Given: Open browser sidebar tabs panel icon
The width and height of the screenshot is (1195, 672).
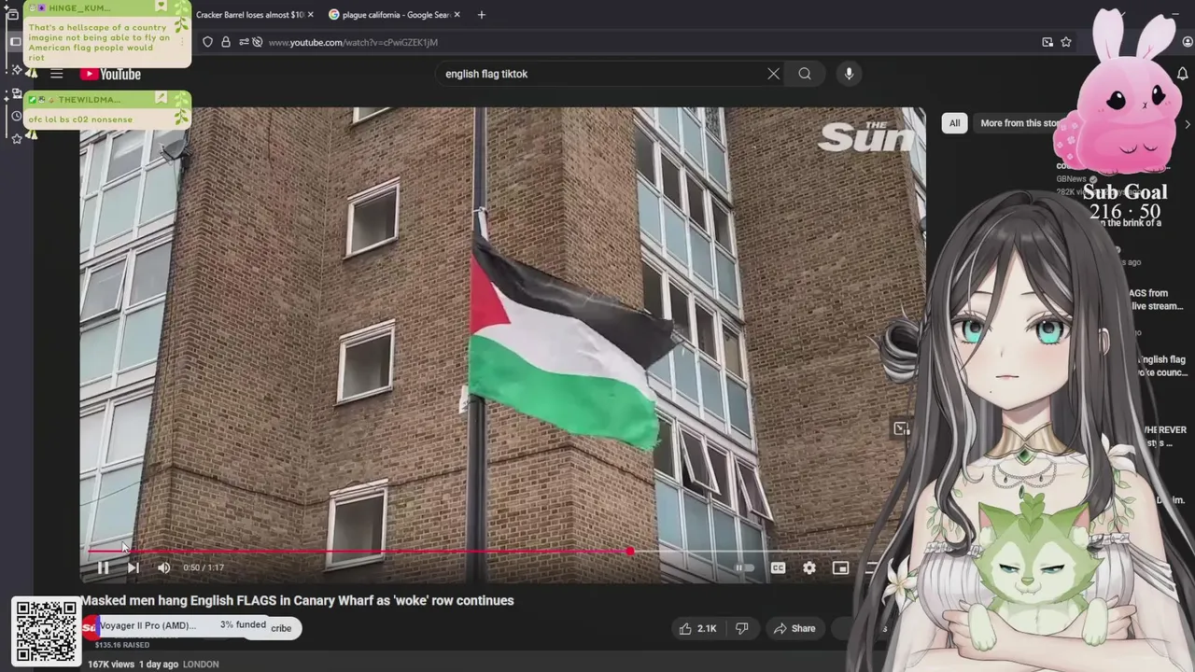Looking at the screenshot, I should 14,42.
